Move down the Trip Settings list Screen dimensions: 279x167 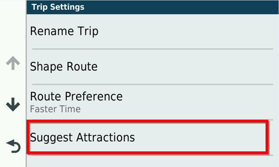click(13, 104)
